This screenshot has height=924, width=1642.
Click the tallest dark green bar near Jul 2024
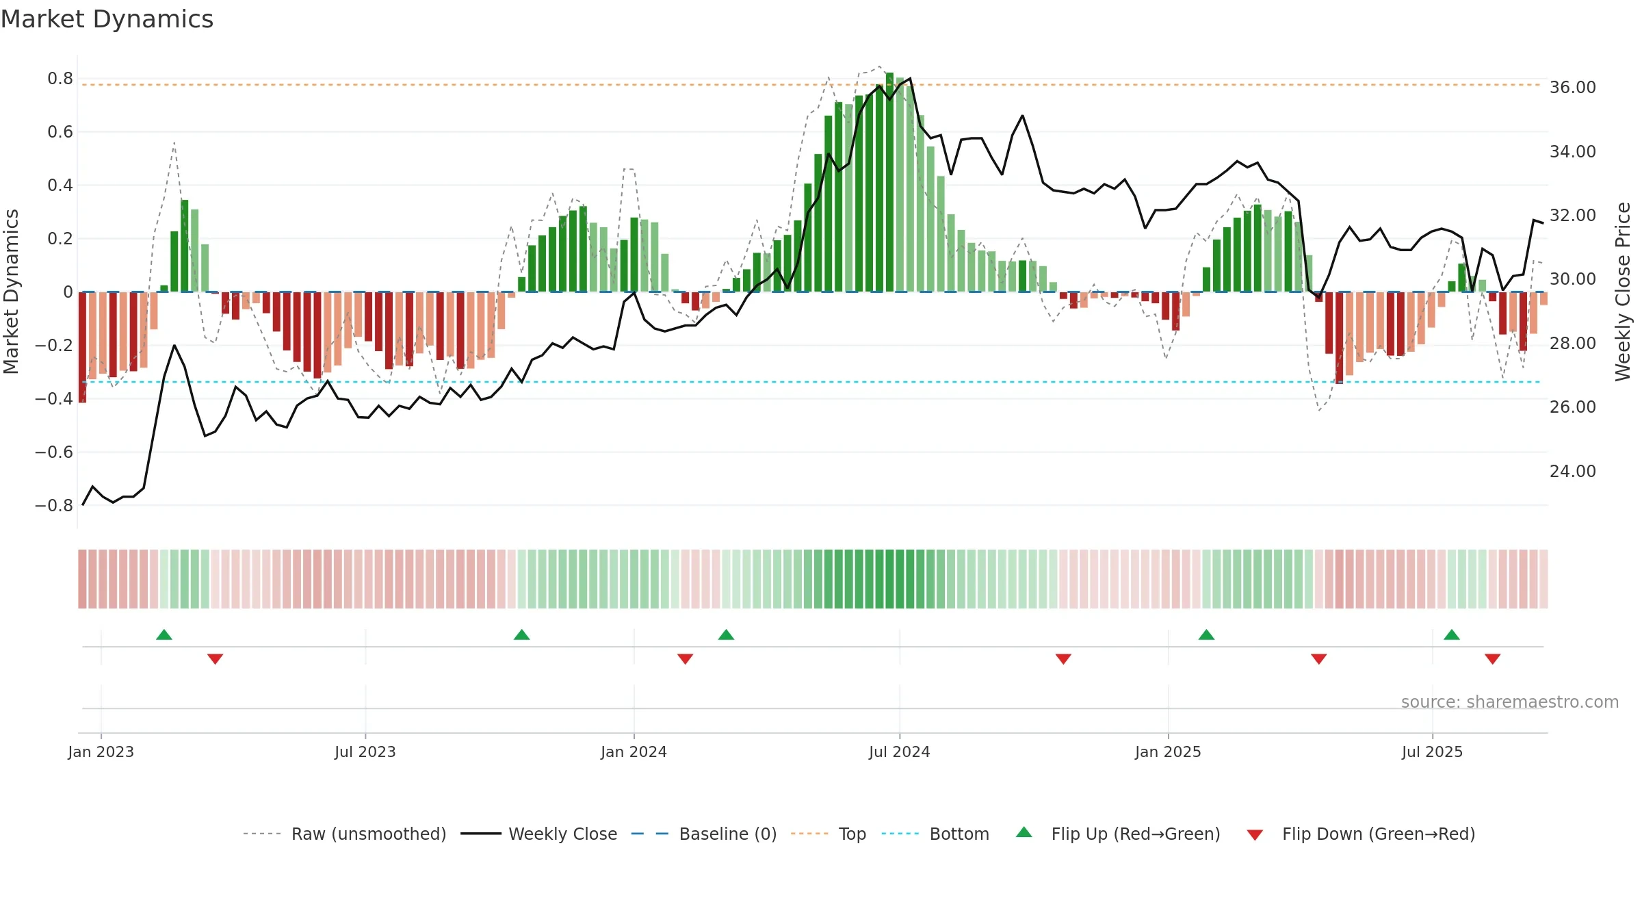889,182
